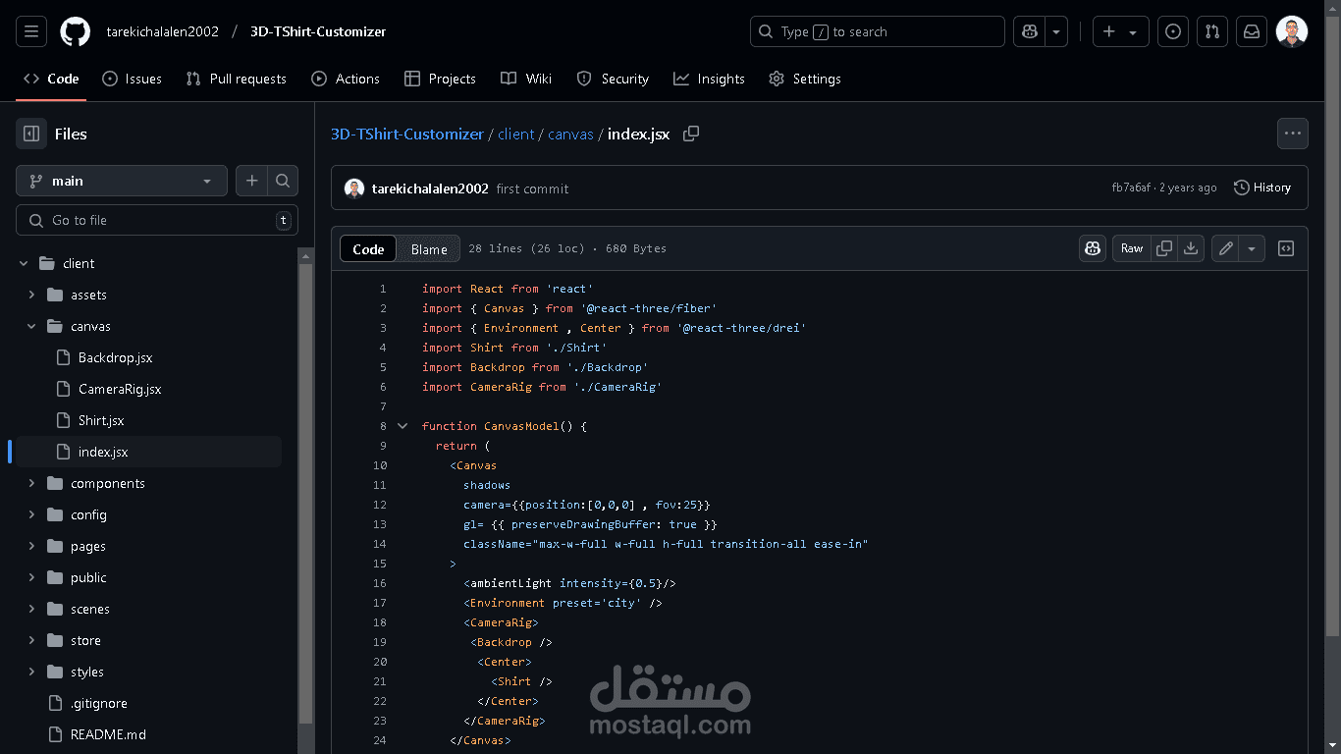Switch to the Pull requests tab
The image size is (1341, 754).
click(x=236, y=79)
